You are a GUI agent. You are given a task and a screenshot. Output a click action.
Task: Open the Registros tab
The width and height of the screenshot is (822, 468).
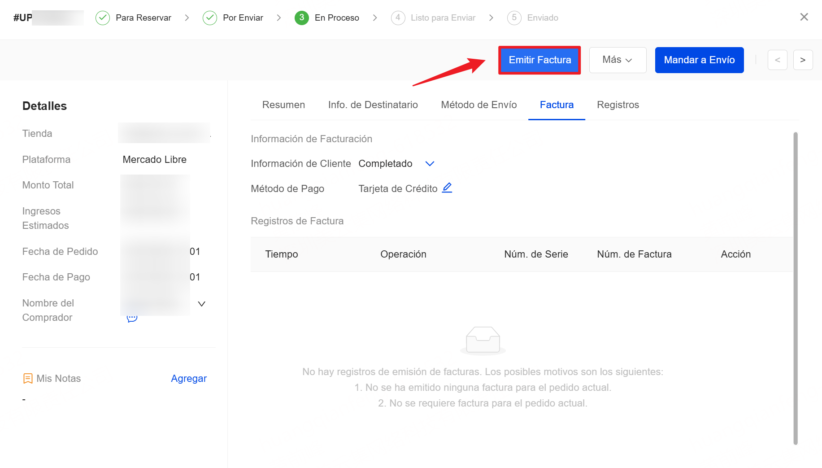tap(618, 105)
